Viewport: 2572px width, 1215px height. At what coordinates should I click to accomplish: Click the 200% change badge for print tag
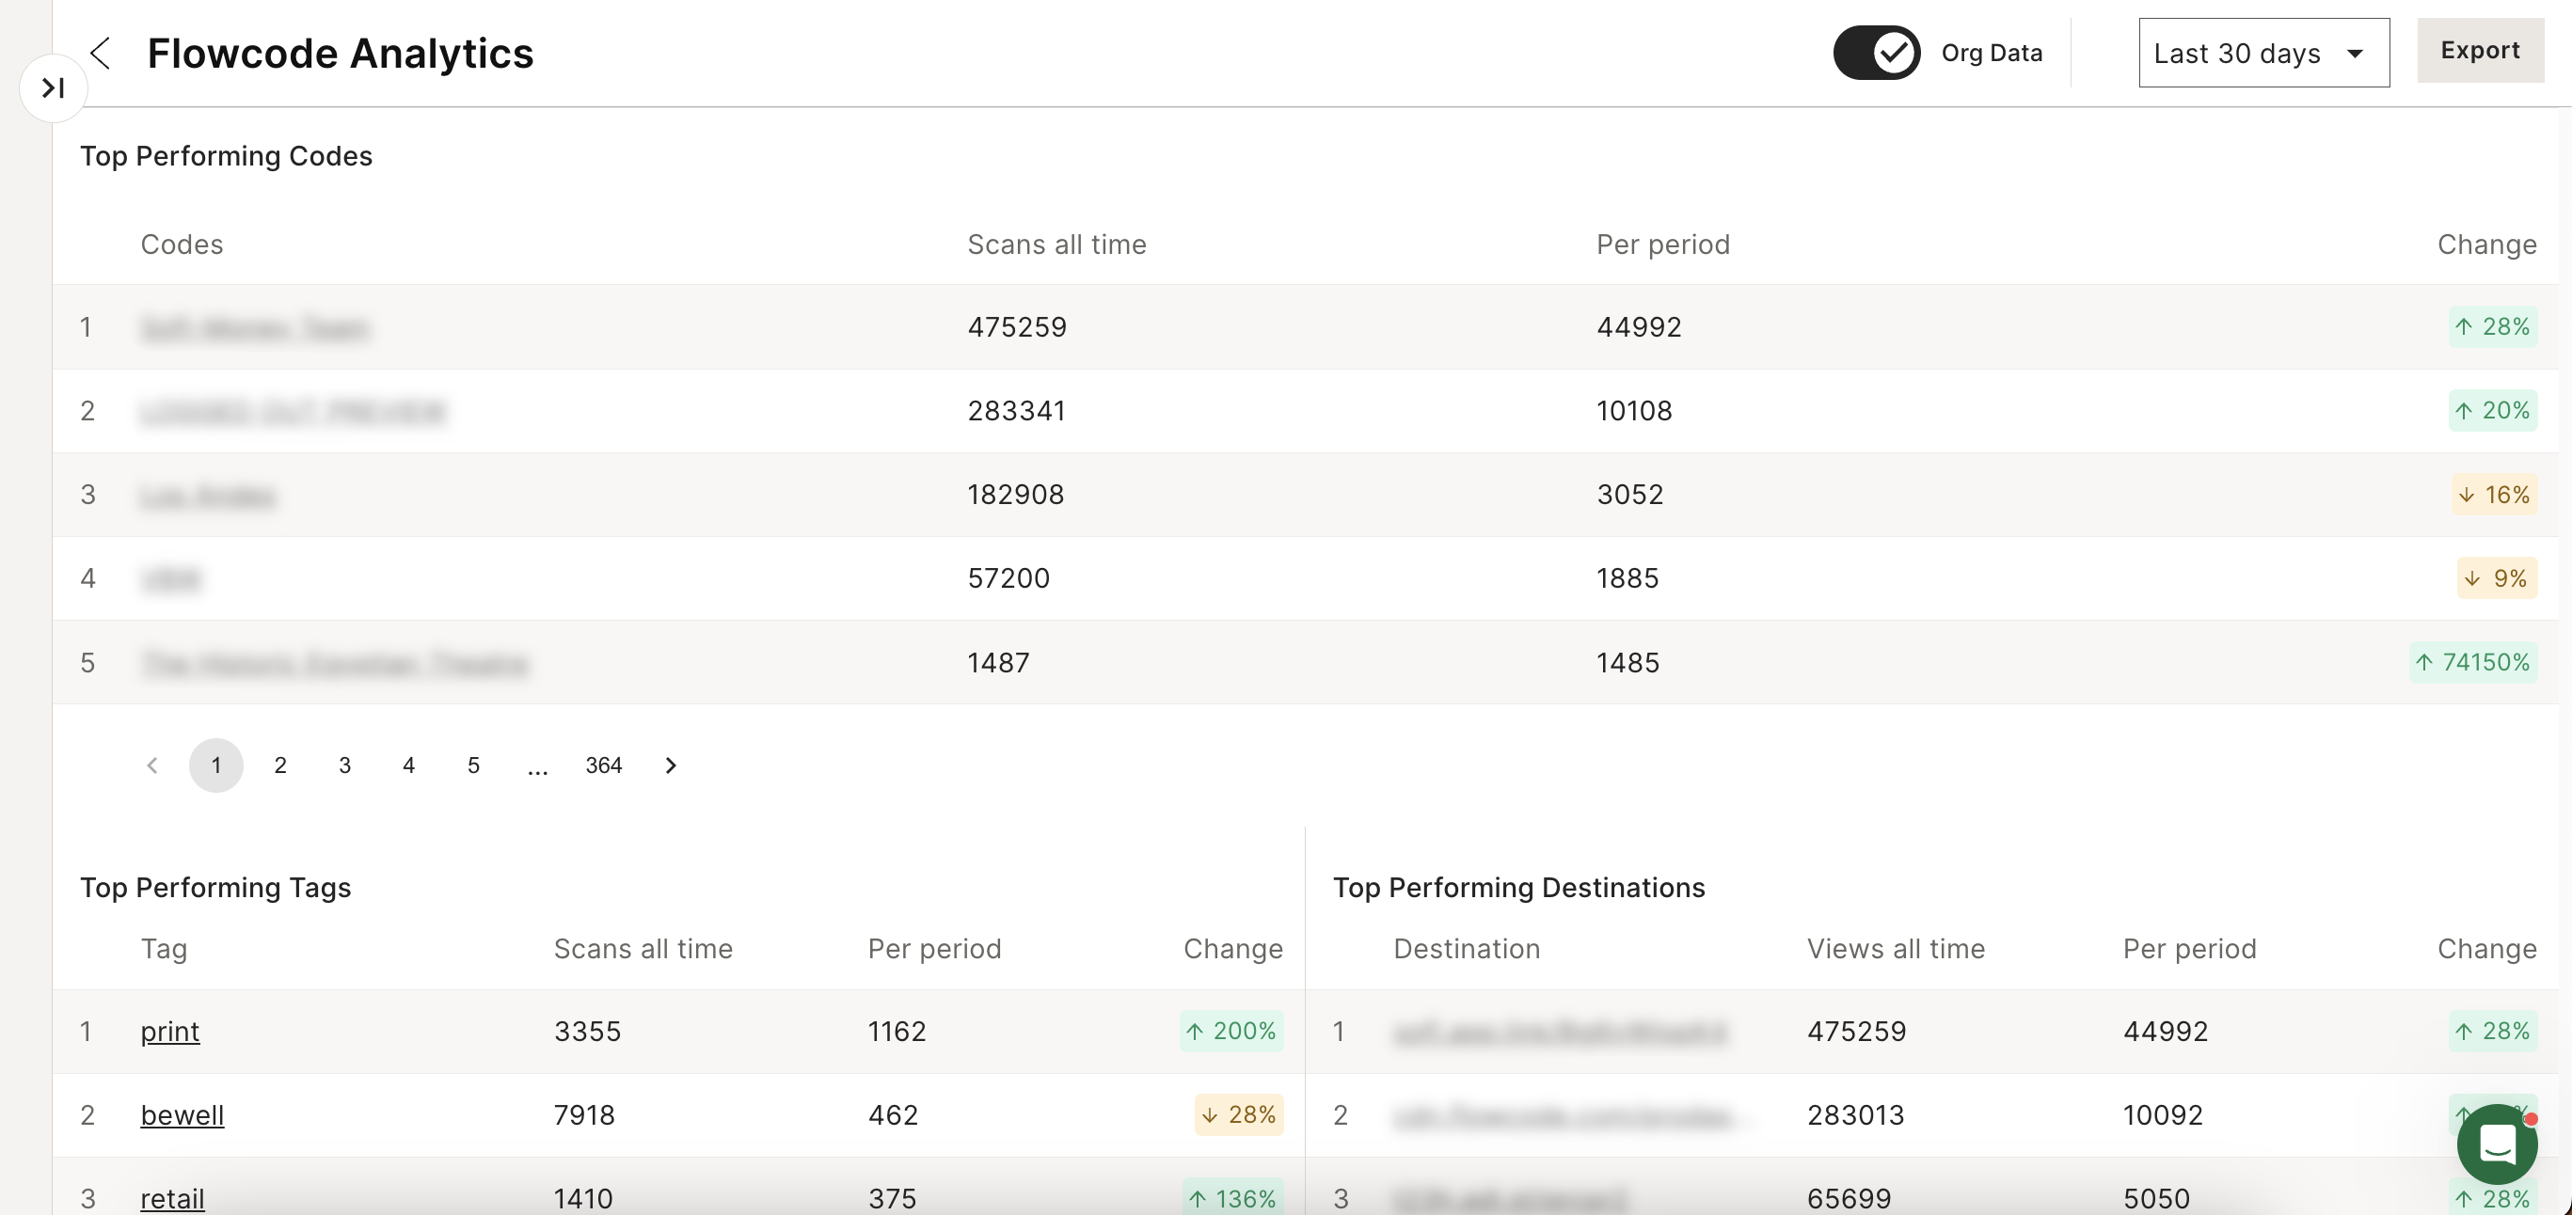click(1230, 1032)
